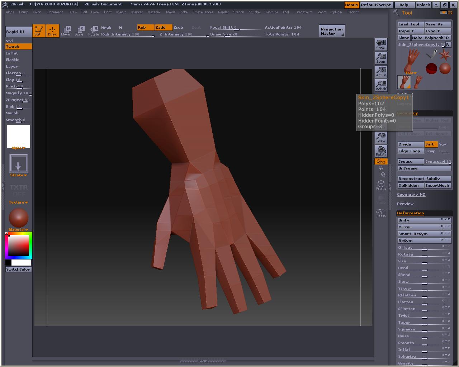Click the Load Tool button
Viewport: 459px width, 367px height.
point(411,24)
